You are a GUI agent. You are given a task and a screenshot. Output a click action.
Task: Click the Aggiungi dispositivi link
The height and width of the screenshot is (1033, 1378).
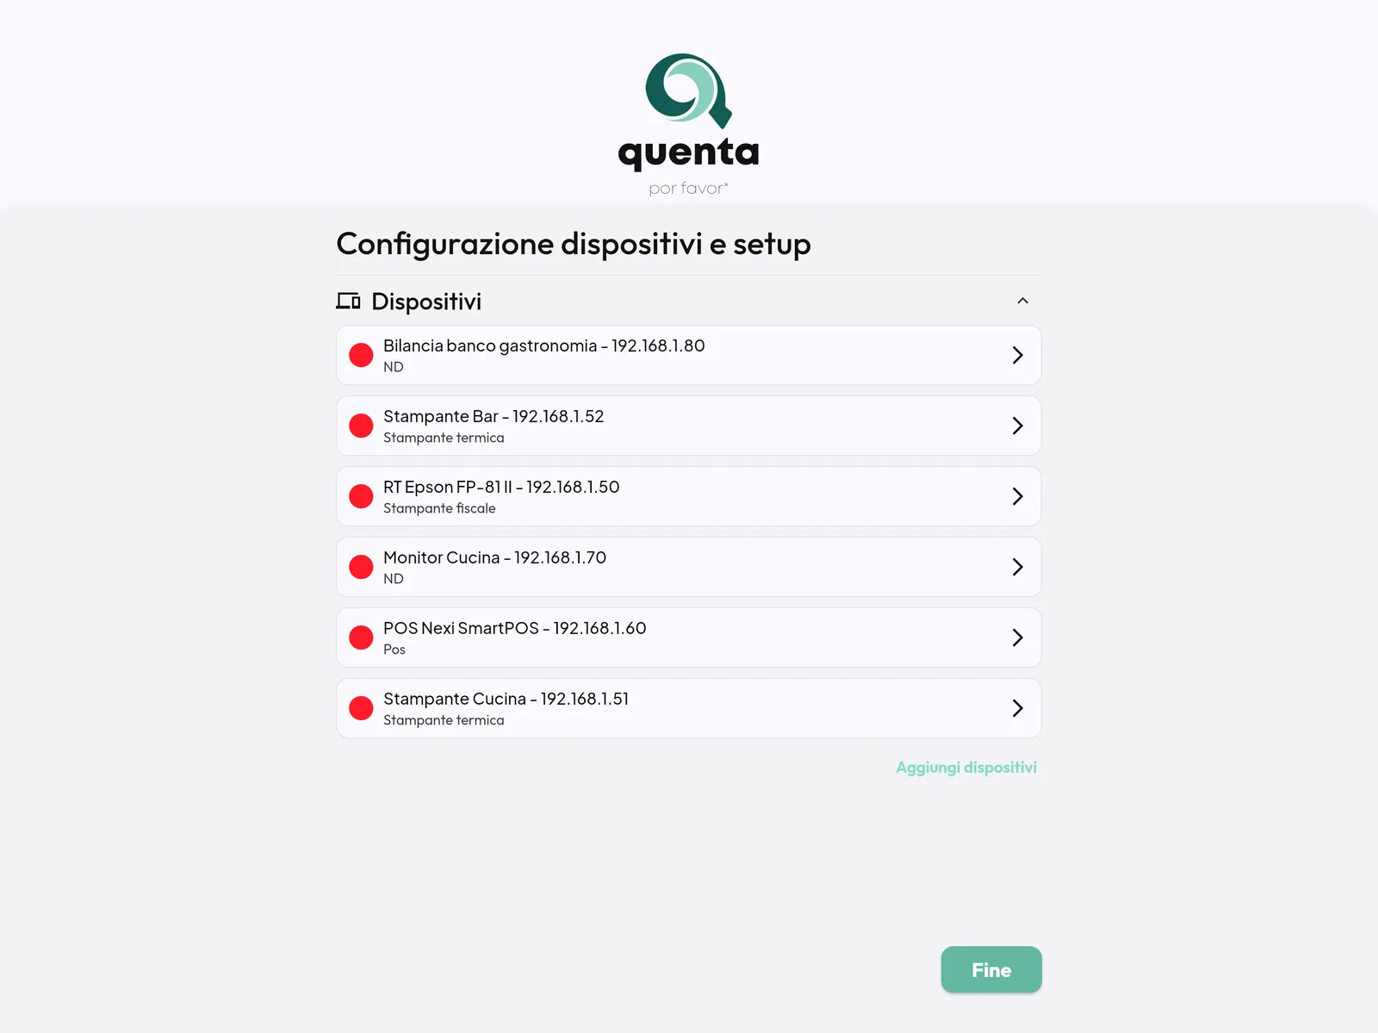(966, 768)
